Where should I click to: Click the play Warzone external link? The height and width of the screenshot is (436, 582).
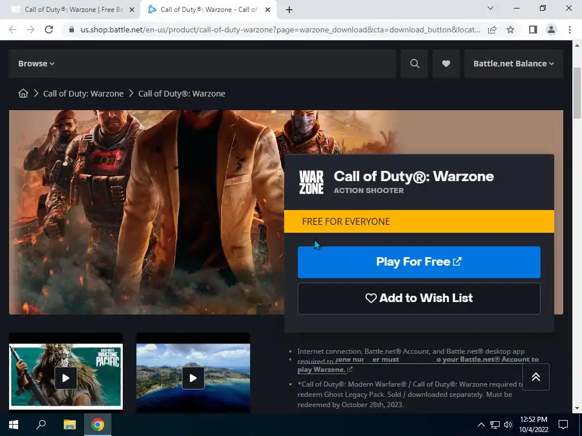(325, 370)
